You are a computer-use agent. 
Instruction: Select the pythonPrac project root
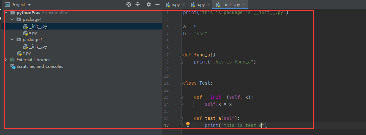pyautogui.click(x=28, y=13)
